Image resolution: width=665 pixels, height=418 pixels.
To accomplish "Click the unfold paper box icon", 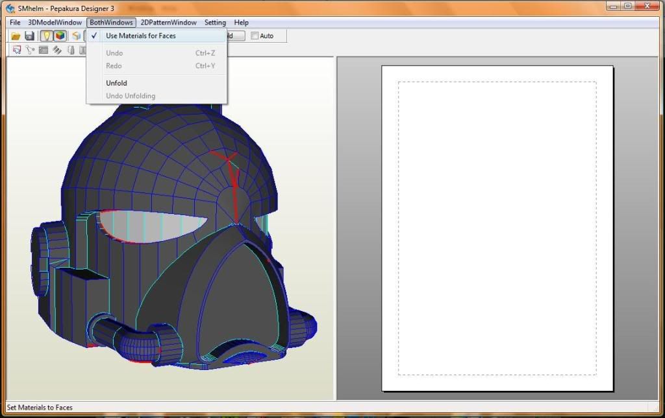I will [76, 36].
